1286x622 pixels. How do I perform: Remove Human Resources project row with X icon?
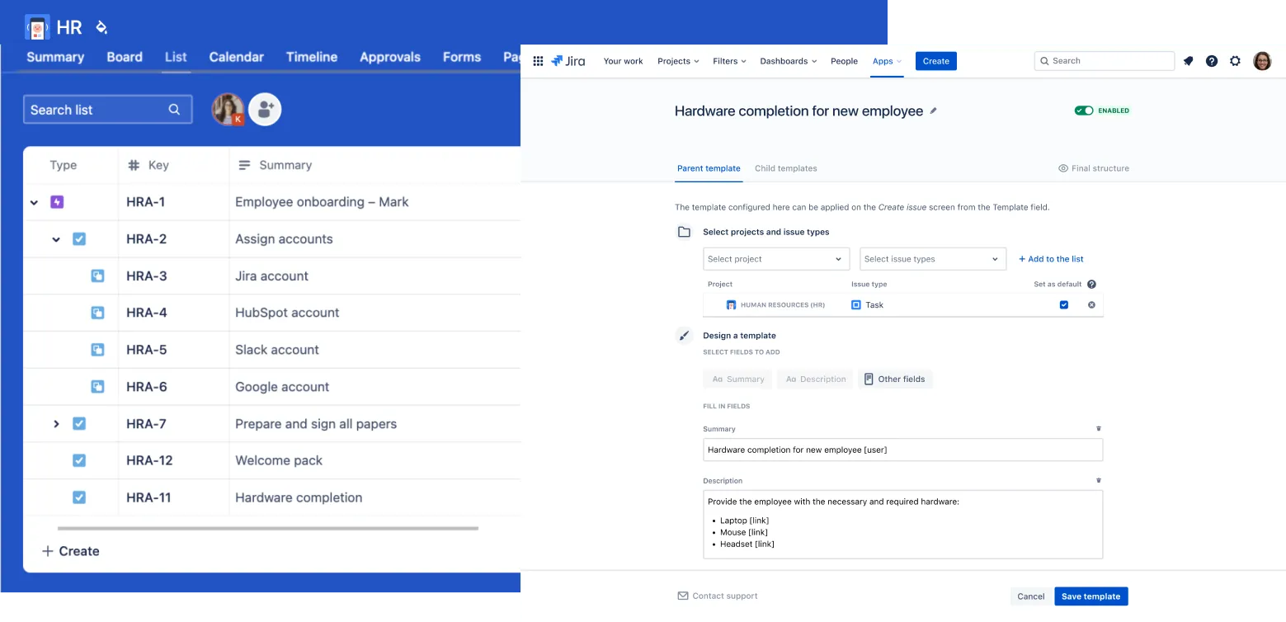(x=1091, y=305)
